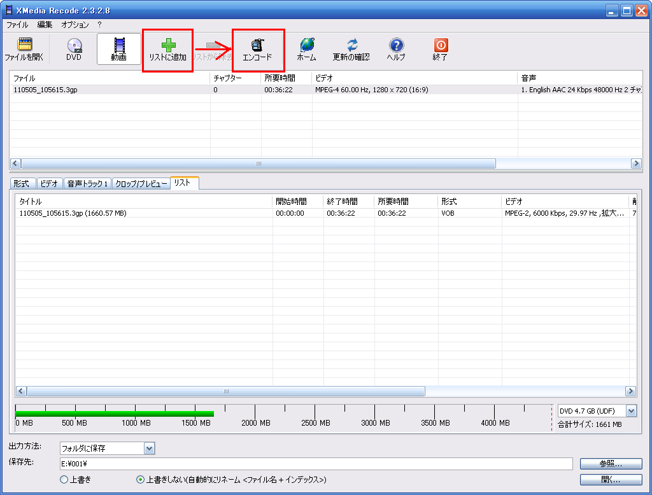Select the 上書きしない auto-rename radio button
Viewport: 652px width, 495px height.
pos(140,480)
